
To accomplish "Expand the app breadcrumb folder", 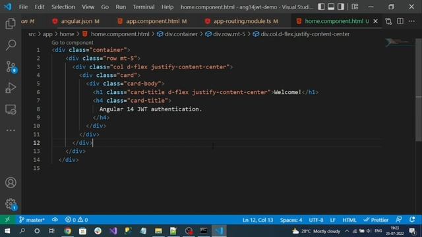I will tap(47, 34).
